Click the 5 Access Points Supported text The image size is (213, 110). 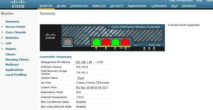pos(184,25)
